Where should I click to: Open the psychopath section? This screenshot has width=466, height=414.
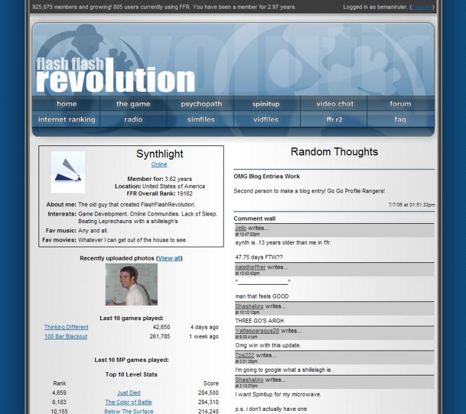(201, 104)
